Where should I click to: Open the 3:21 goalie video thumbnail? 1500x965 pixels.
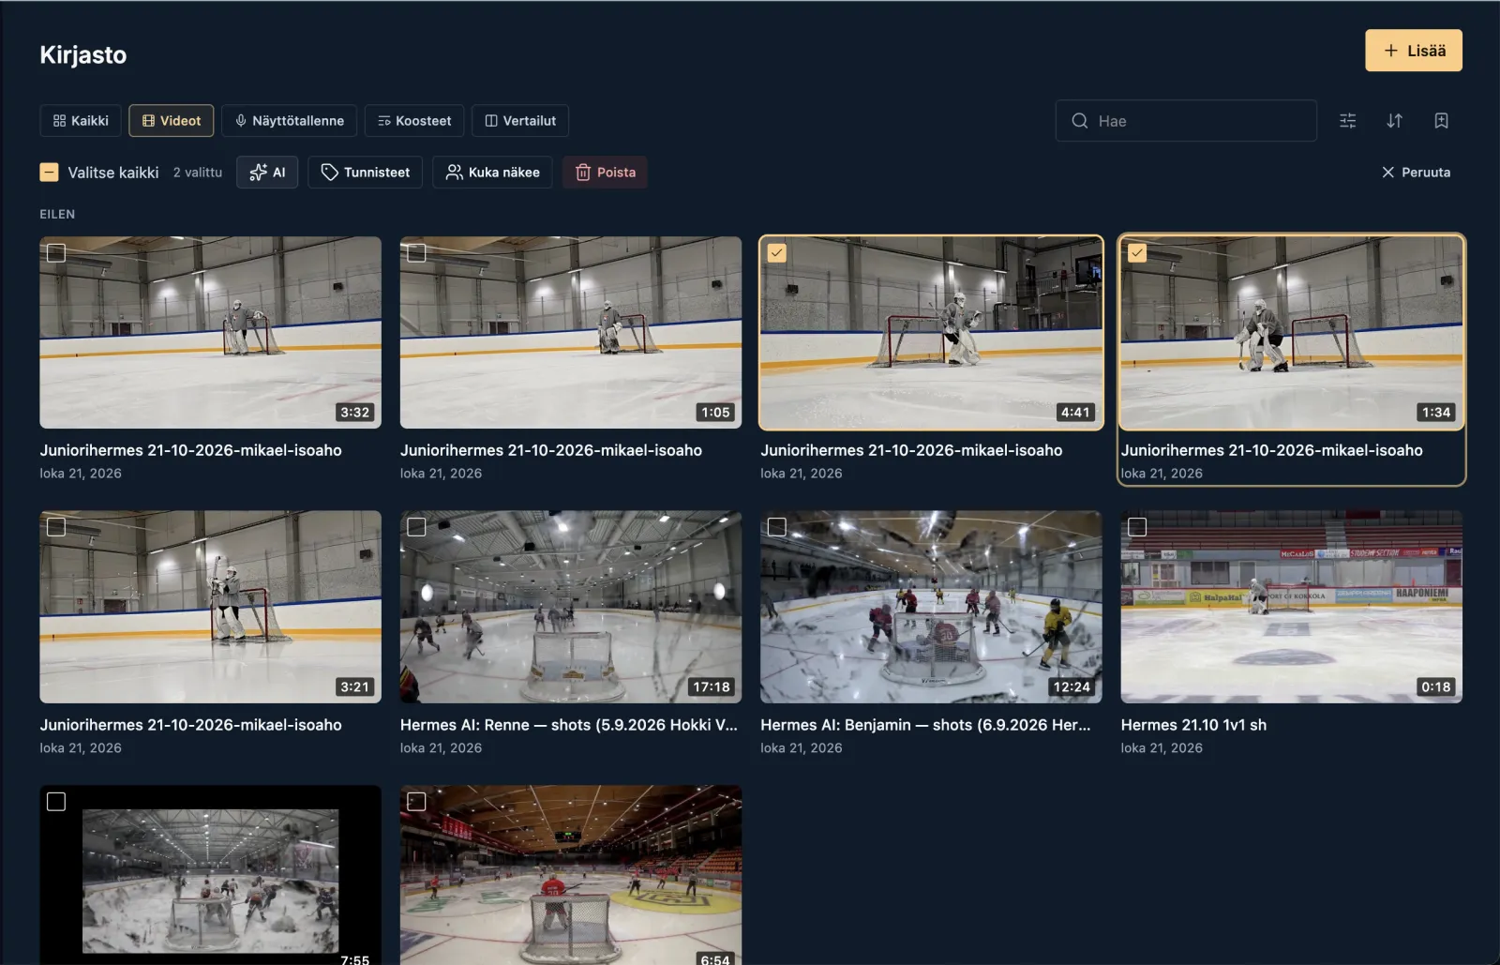coord(210,607)
